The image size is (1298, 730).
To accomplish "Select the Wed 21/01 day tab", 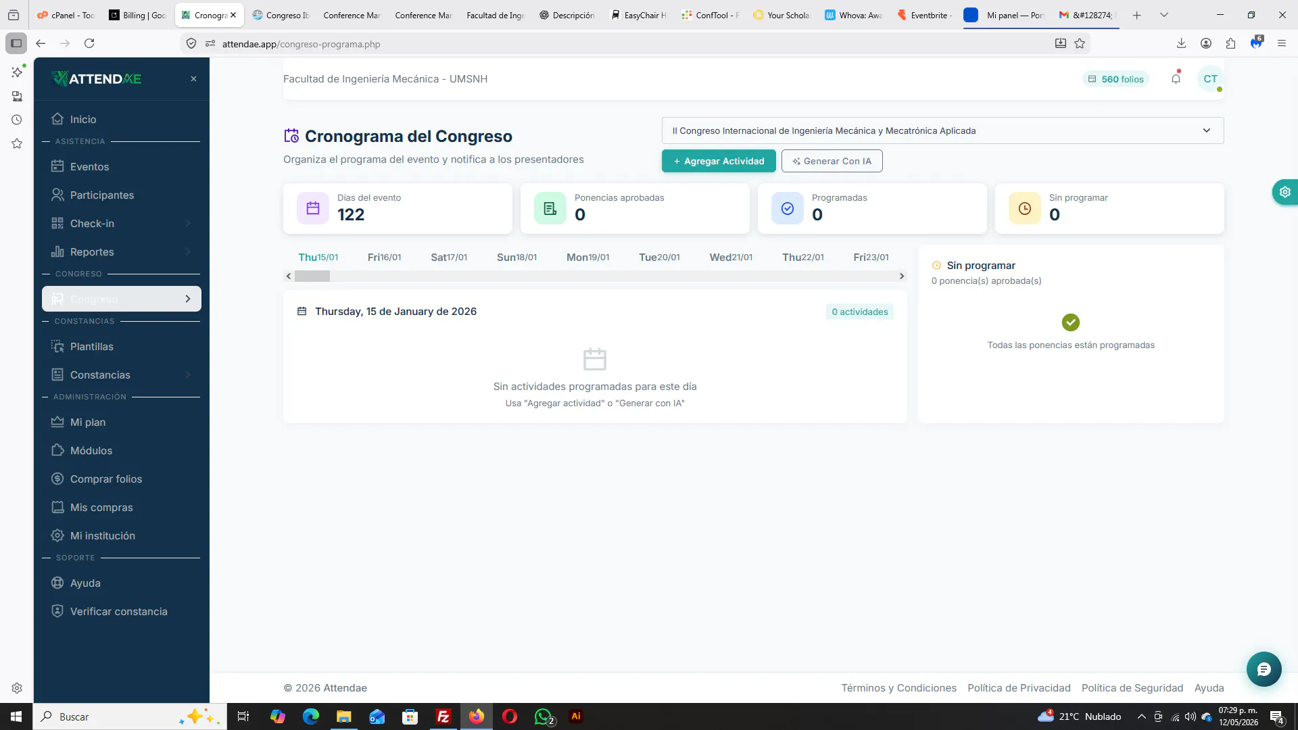I will coord(731,258).
